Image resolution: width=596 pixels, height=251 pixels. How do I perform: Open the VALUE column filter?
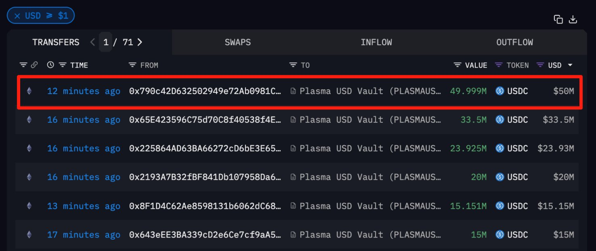(457, 65)
